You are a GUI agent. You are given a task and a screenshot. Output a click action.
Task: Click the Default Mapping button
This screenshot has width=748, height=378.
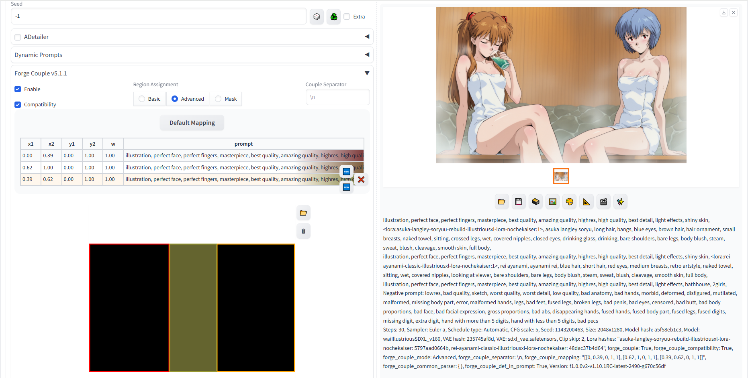[192, 123]
